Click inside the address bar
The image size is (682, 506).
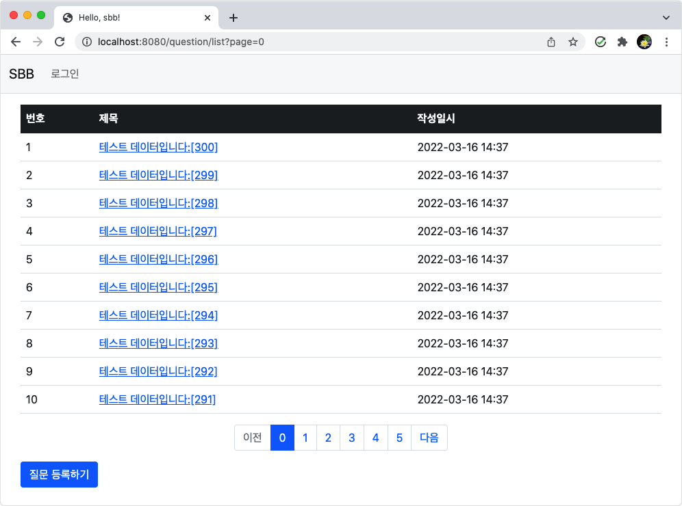[274, 42]
